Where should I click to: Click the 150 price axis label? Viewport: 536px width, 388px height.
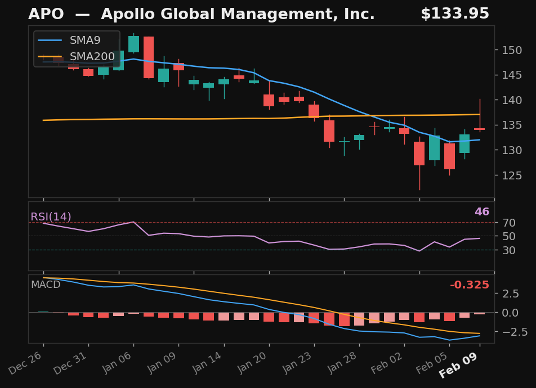(512, 50)
